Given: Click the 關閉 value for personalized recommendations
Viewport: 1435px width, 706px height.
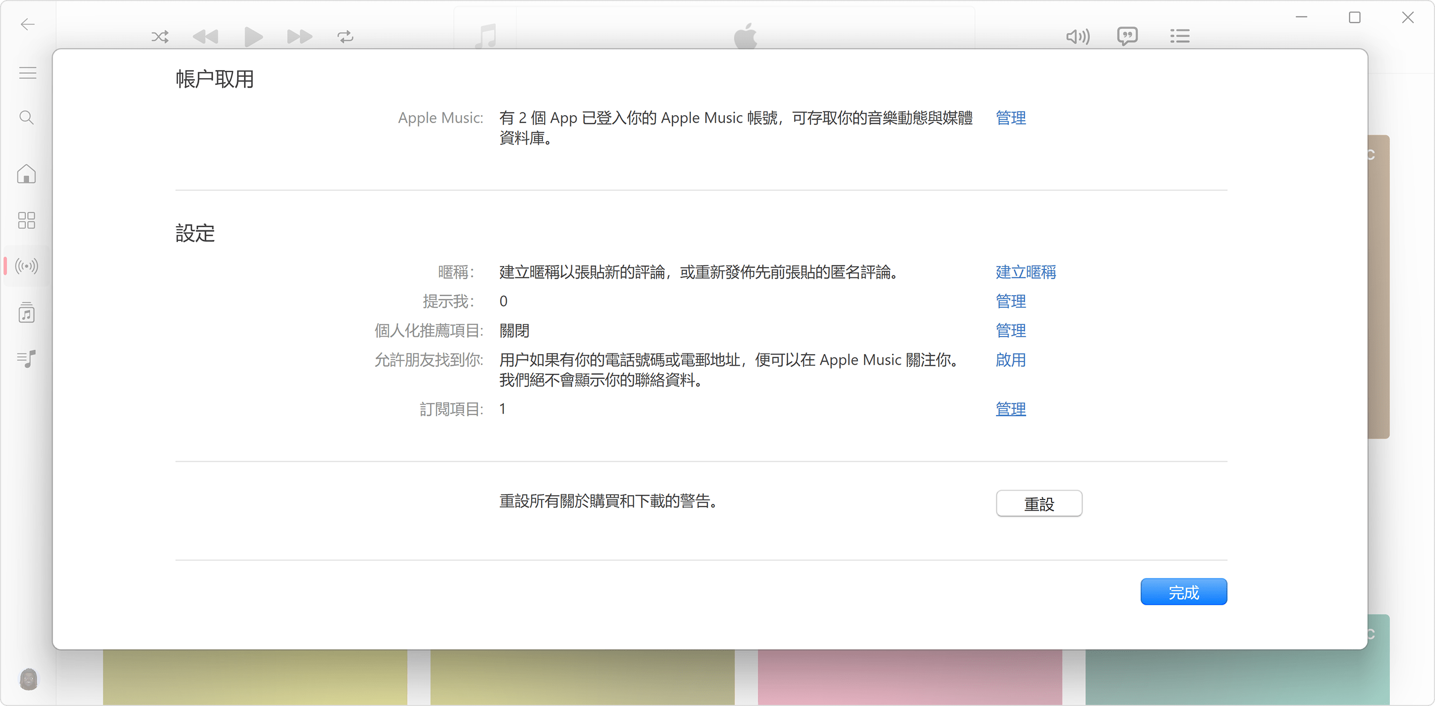Looking at the screenshot, I should click(x=514, y=331).
